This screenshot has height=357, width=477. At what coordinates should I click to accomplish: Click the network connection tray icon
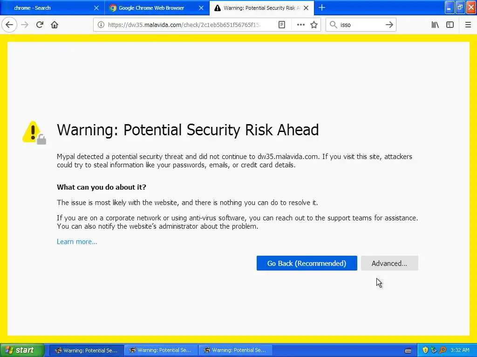tap(434, 350)
